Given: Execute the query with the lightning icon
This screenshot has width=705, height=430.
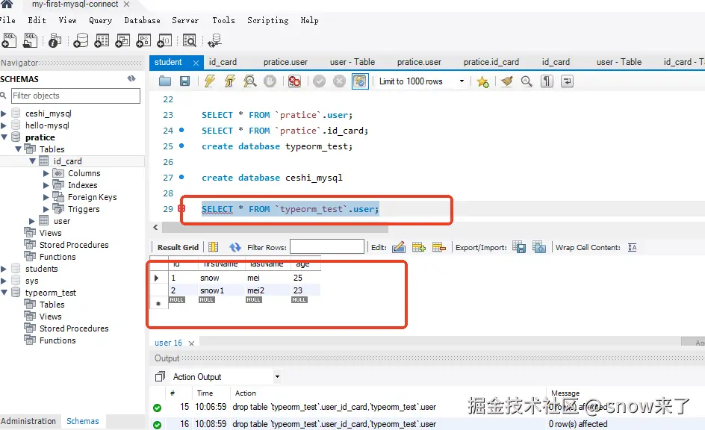Looking at the screenshot, I should pyautogui.click(x=209, y=81).
